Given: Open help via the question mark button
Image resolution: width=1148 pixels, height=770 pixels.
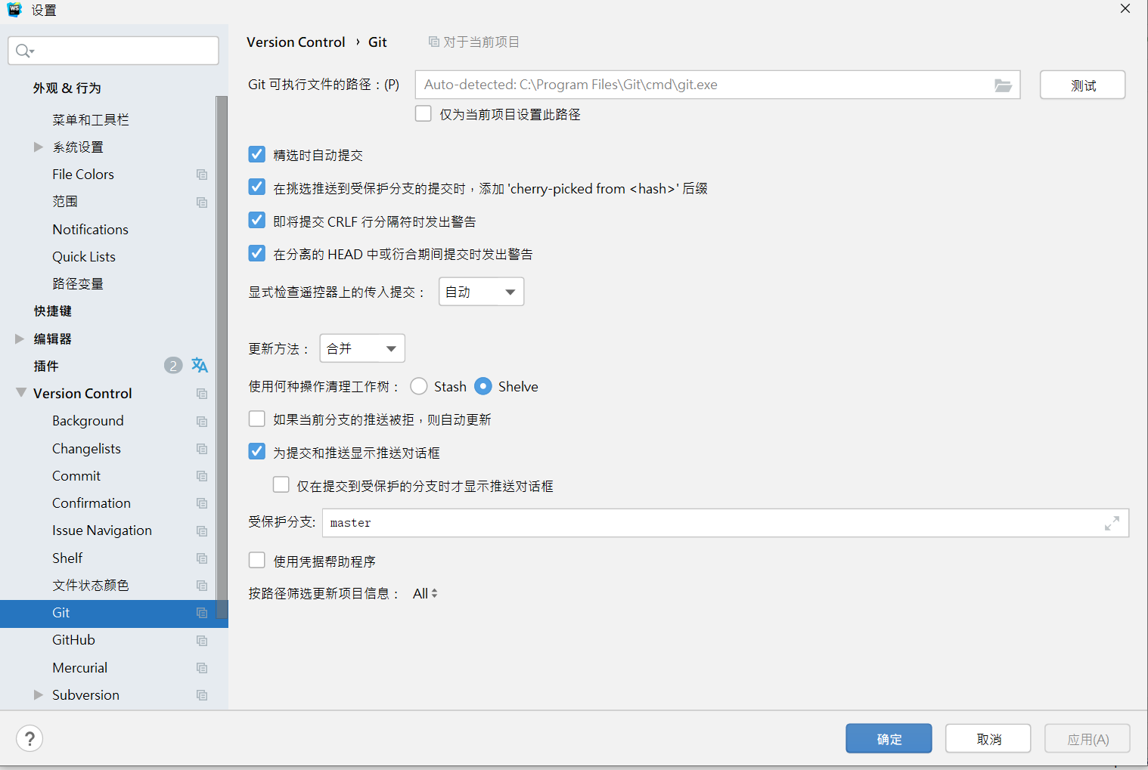Looking at the screenshot, I should coord(29,738).
